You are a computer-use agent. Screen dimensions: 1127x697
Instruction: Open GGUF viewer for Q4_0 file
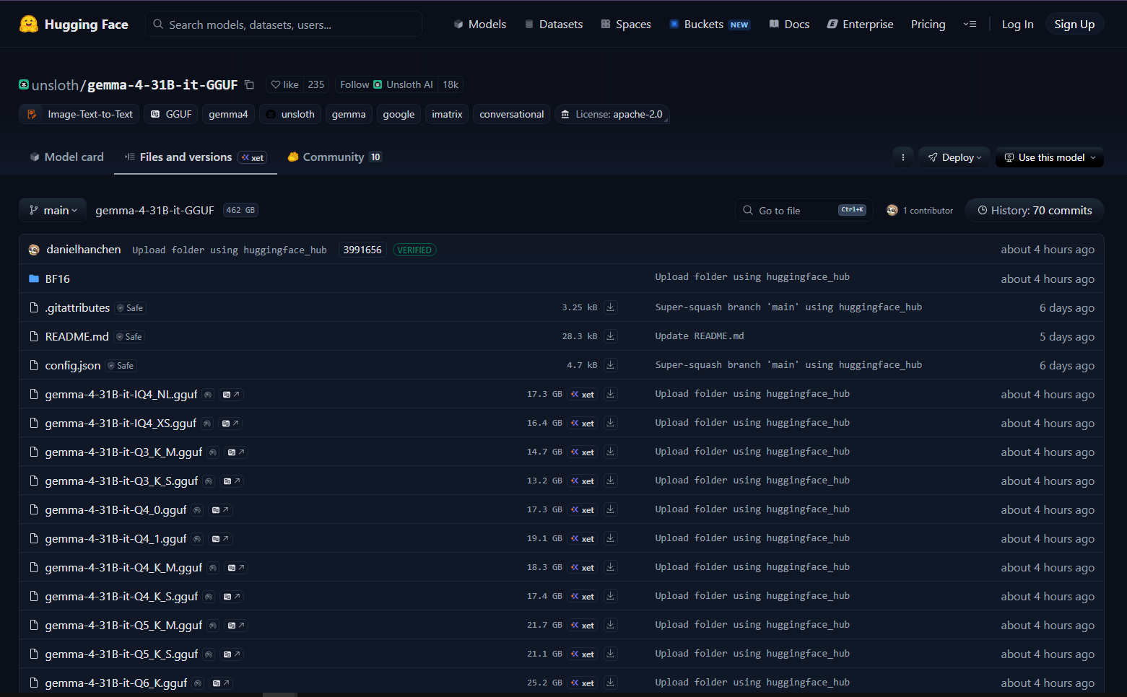[x=220, y=510]
